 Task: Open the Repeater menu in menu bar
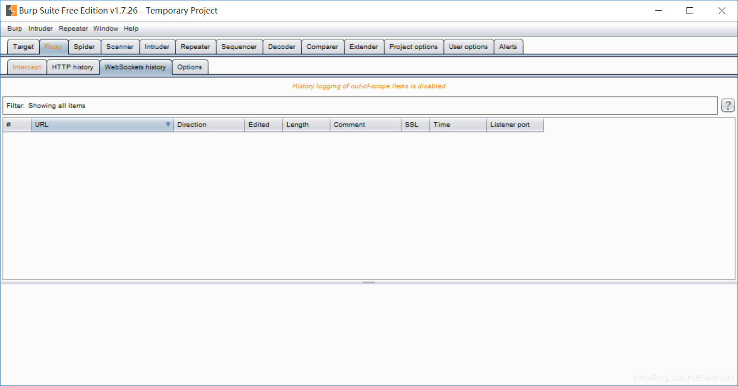coord(73,28)
